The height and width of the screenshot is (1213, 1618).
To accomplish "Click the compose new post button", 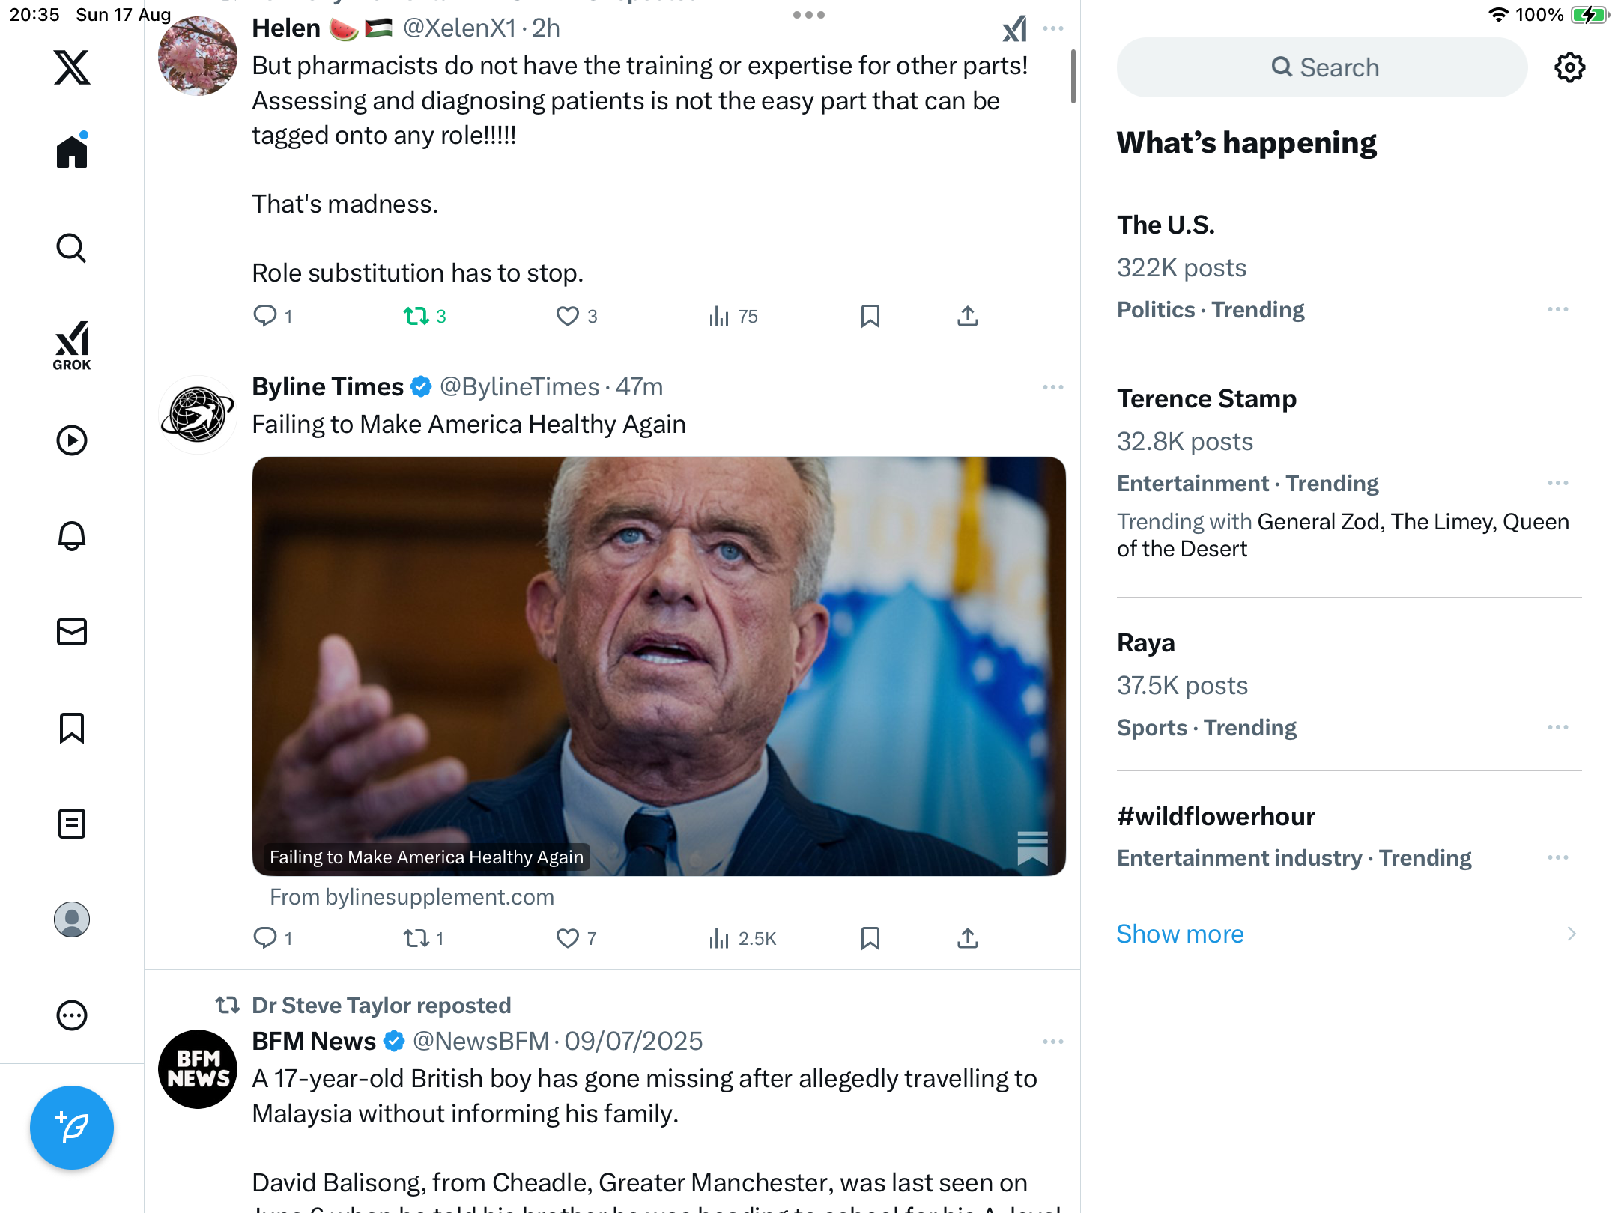I will [x=72, y=1127].
